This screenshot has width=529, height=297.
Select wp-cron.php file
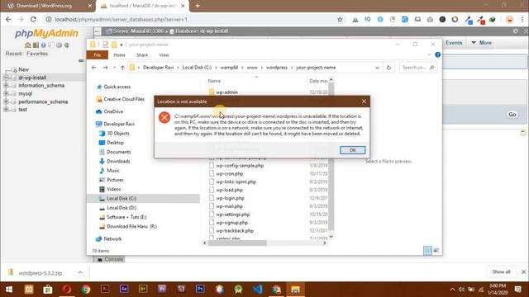[x=230, y=174]
